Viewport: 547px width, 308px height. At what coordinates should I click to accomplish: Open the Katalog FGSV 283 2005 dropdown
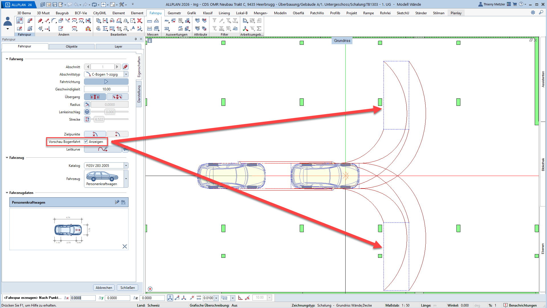click(126, 166)
